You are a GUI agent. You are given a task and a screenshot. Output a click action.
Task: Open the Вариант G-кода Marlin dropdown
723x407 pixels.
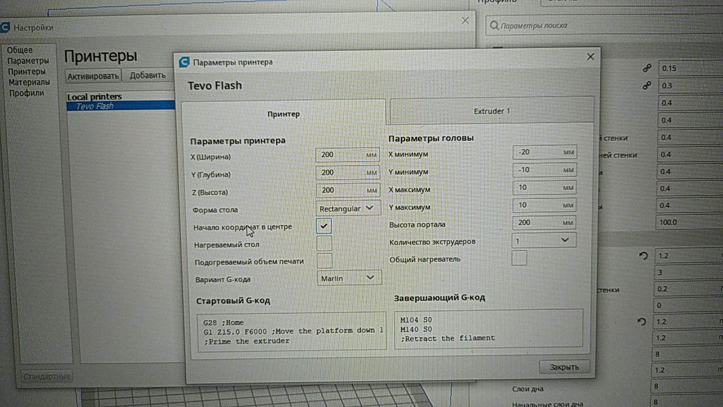tap(349, 278)
